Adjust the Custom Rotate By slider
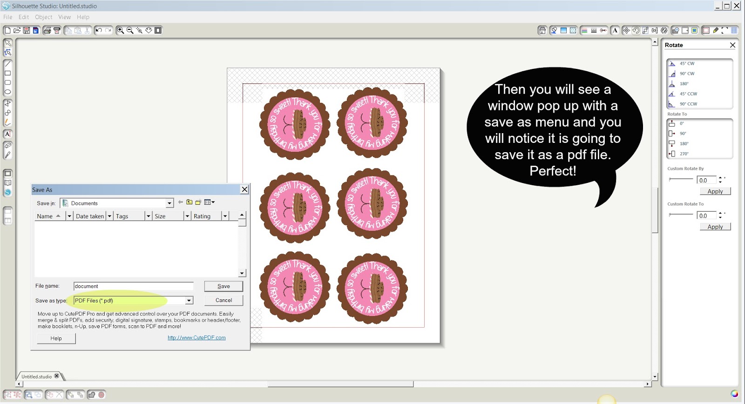The image size is (745, 404). [x=681, y=179]
